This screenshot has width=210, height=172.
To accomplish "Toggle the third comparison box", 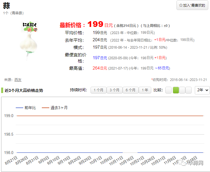I will (x=182, y=90).
